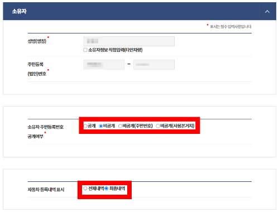Screen dimensions: 279x212
Task: Select 전체내역 radio option
Action: click(85, 189)
